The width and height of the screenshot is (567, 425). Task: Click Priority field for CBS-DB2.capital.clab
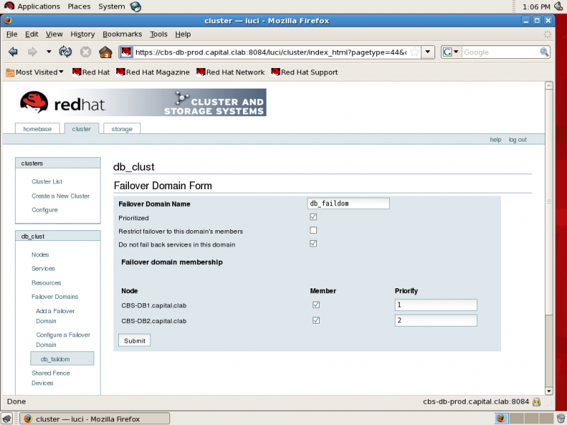436,321
